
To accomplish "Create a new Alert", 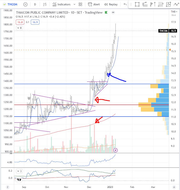I will 94,4.
